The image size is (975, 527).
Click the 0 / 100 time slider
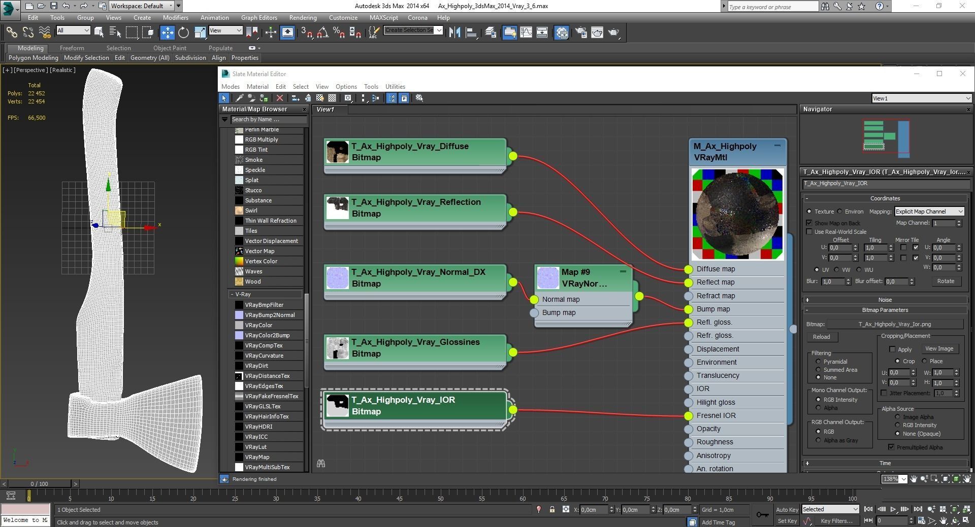[40, 484]
